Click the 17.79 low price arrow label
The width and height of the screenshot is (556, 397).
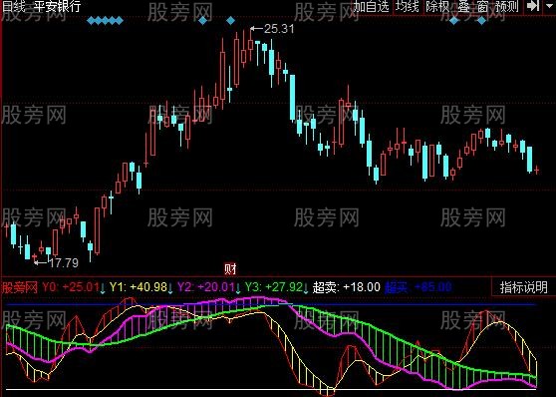point(56,263)
